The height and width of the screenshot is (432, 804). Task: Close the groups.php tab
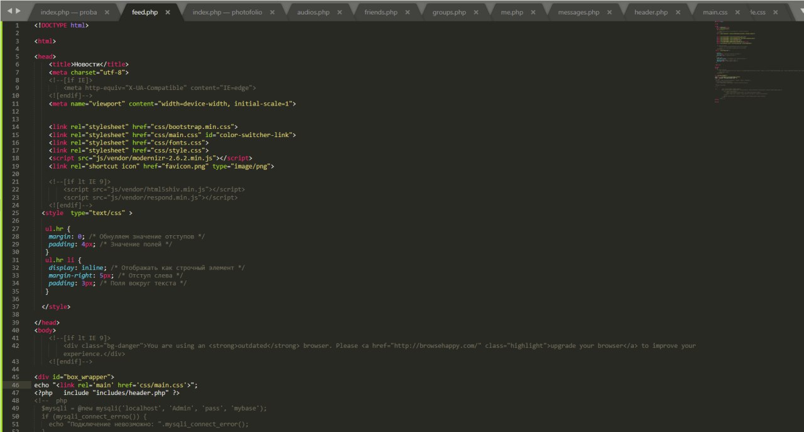(x=475, y=13)
